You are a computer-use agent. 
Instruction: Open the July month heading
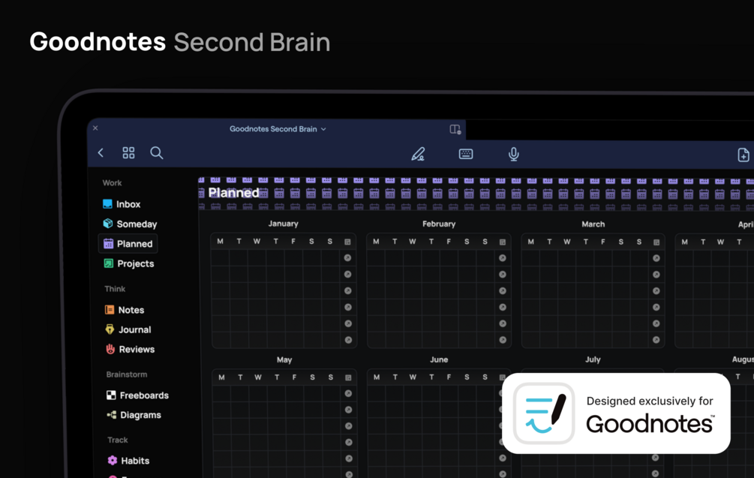click(593, 359)
